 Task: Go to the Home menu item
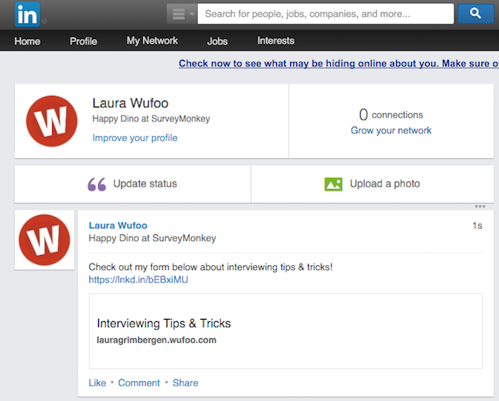[28, 41]
